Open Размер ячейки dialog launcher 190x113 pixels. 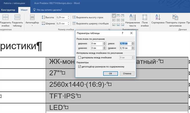[109, 30]
